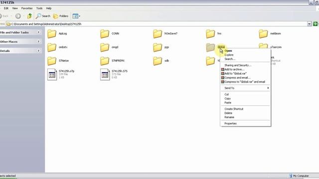Choose Rename in the context menu

tap(245, 117)
